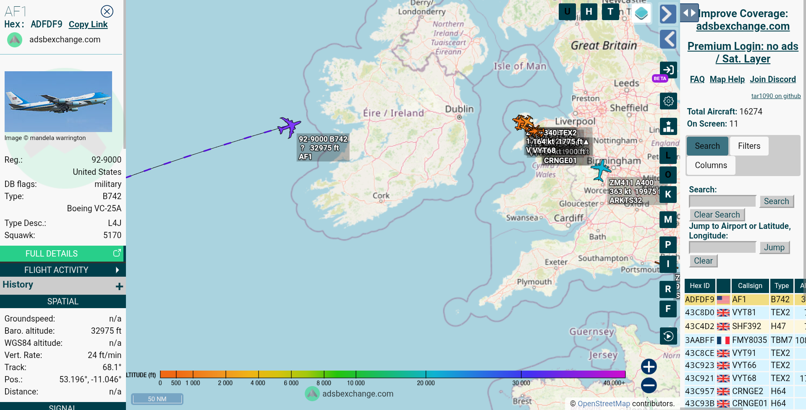Open Premium Login no ads link
This screenshot has height=410, width=806.
pyautogui.click(x=743, y=52)
